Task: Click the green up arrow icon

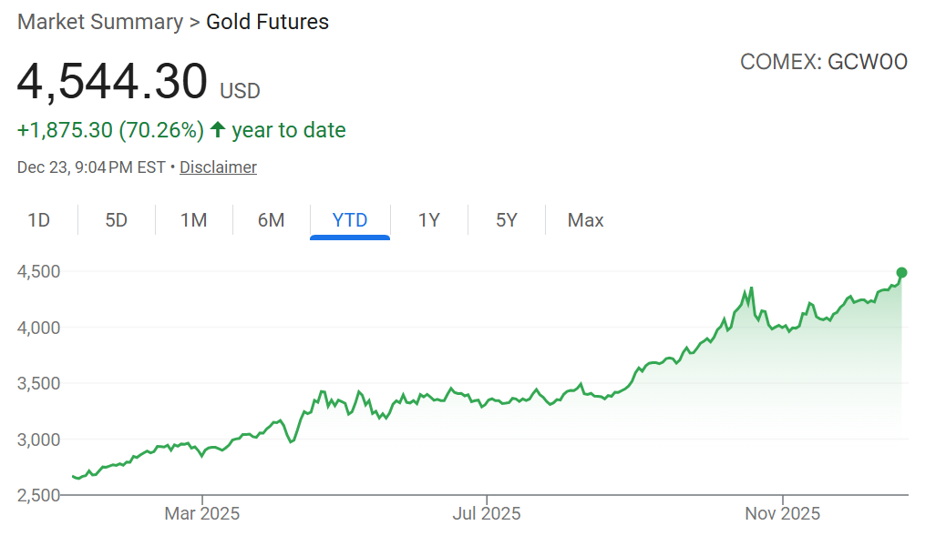Action: [x=218, y=130]
